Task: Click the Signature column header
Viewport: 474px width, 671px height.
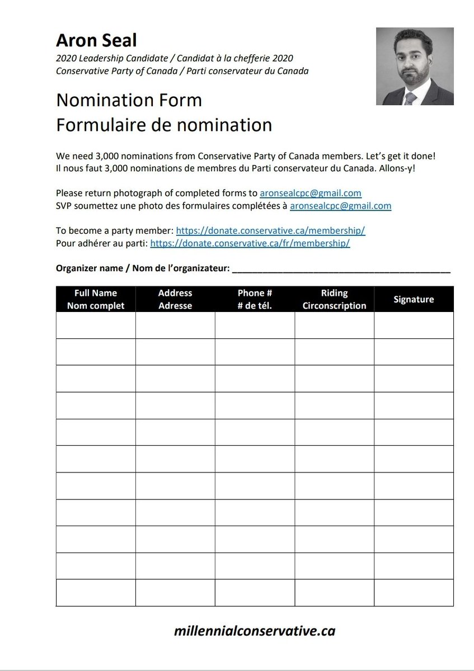Action: (414, 299)
